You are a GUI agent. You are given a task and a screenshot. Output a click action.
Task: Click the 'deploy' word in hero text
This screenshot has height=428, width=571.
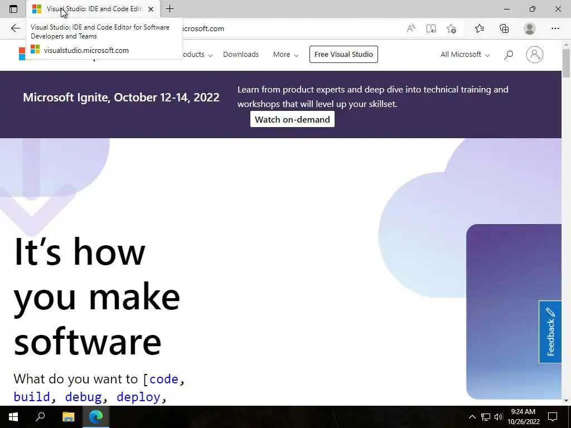[138, 397]
